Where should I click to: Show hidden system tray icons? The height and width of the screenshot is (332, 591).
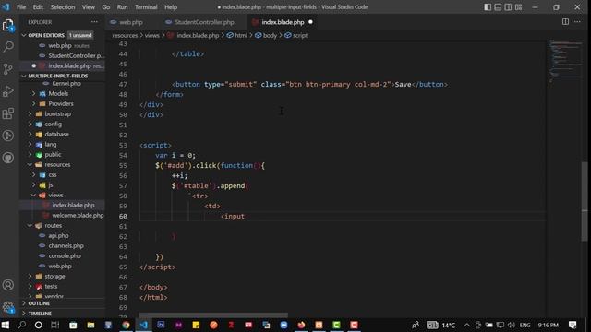[x=467, y=325]
